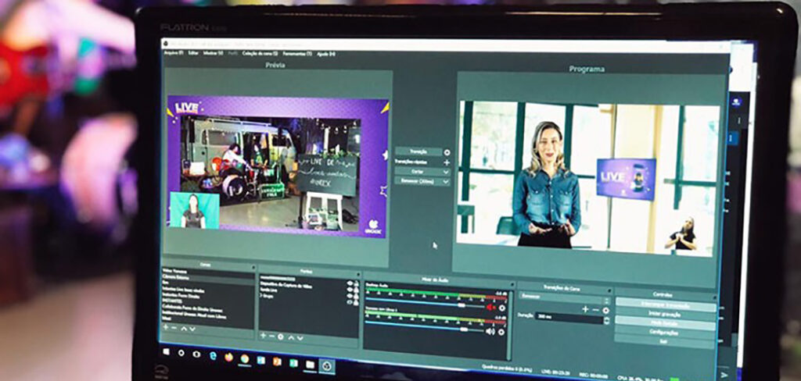Toggle the Modo Estúdio button
Viewport: 801px width, 381px height.
[x=665, y=323]
